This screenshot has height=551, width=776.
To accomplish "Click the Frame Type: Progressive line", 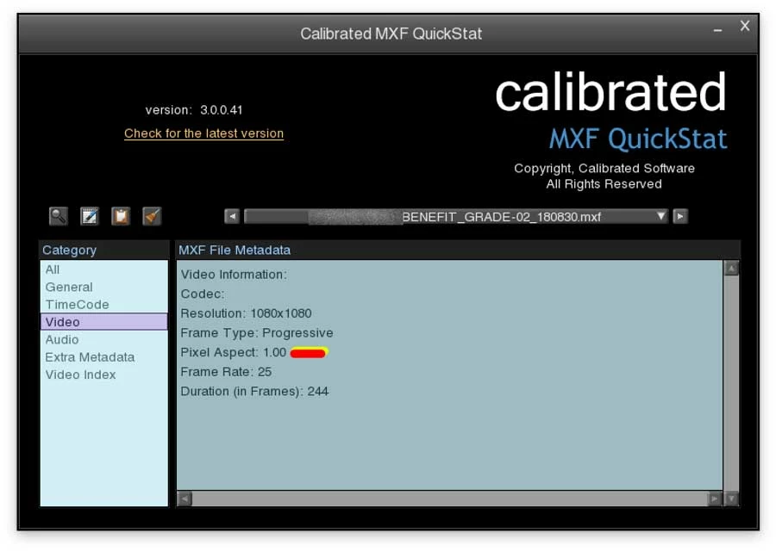I will pyautogui.click(x=257, y=333).
